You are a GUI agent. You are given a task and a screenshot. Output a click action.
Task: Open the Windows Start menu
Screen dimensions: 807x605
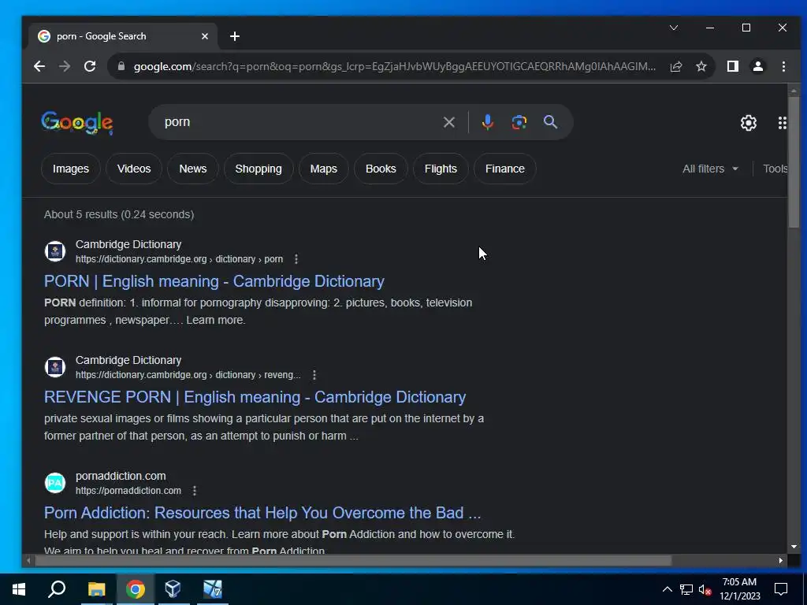tap(19, 589)
